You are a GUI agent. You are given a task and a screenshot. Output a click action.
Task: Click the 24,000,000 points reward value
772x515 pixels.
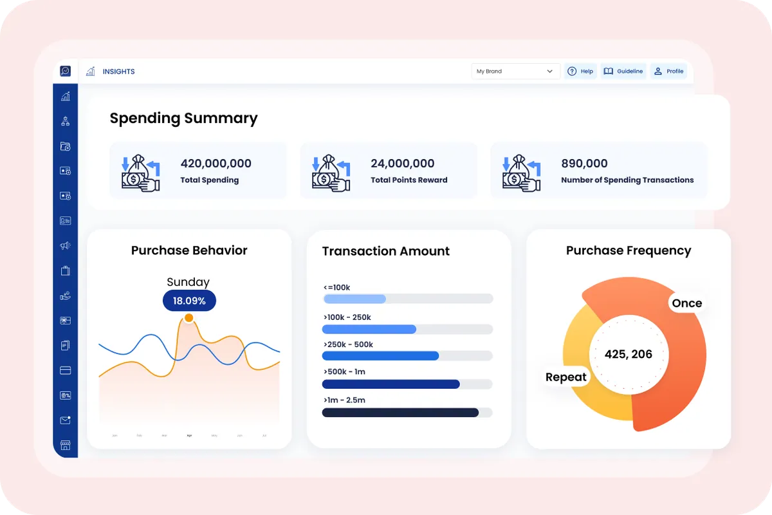pyautogui.click(x=403, y=164)
